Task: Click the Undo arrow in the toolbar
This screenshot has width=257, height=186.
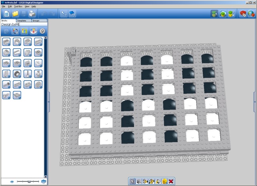Action: click(43, 14)
